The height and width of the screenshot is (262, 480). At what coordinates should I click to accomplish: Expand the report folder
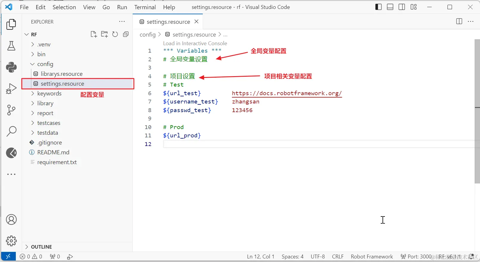pos(78,113)
